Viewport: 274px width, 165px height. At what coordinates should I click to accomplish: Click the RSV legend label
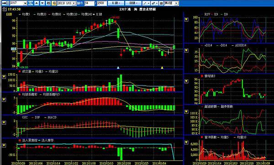coord(207,14)
